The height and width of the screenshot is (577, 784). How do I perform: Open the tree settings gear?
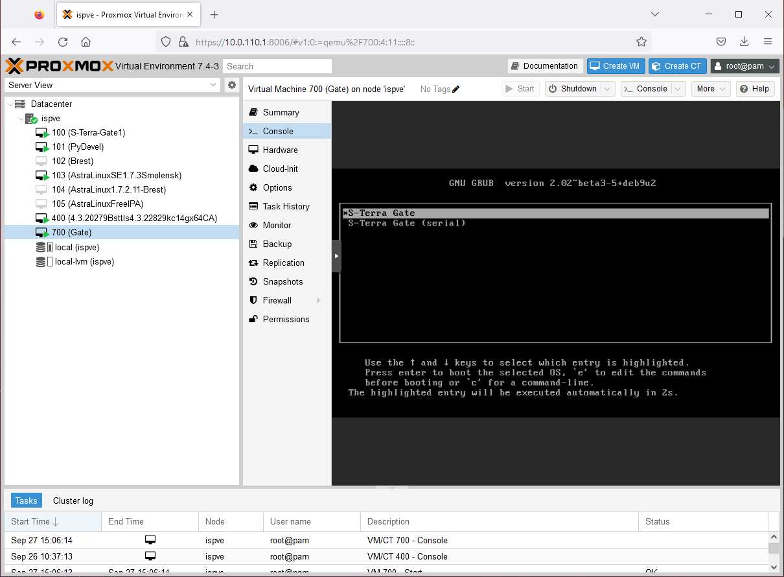point(232,85)
